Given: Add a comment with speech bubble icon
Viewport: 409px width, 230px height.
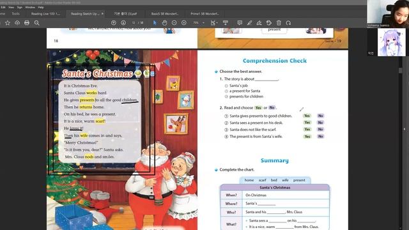Looking at the screenshot, I should coord(240,23).
